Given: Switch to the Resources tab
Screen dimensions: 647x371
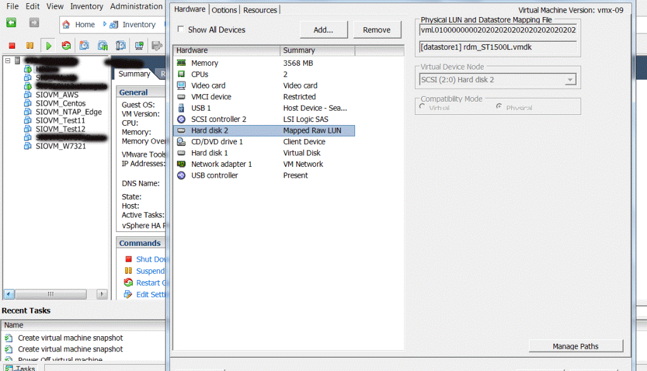Looking at the screenshot, I should coord(260,10).
